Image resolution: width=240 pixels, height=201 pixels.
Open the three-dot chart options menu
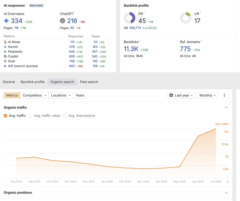(224, 95)
